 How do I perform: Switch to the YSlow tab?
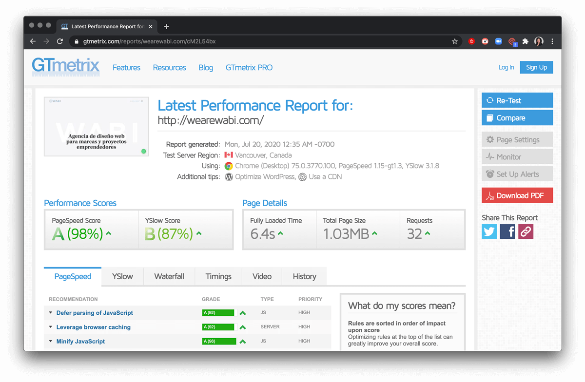click(x=122, y=276)
